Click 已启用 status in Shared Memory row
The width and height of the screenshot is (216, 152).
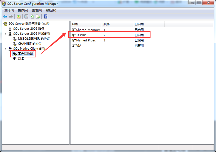pyautogui.click(x=139, y=30)
